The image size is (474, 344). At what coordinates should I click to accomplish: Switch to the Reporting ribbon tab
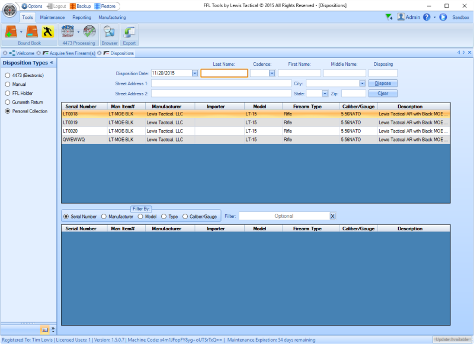[82, 18]
